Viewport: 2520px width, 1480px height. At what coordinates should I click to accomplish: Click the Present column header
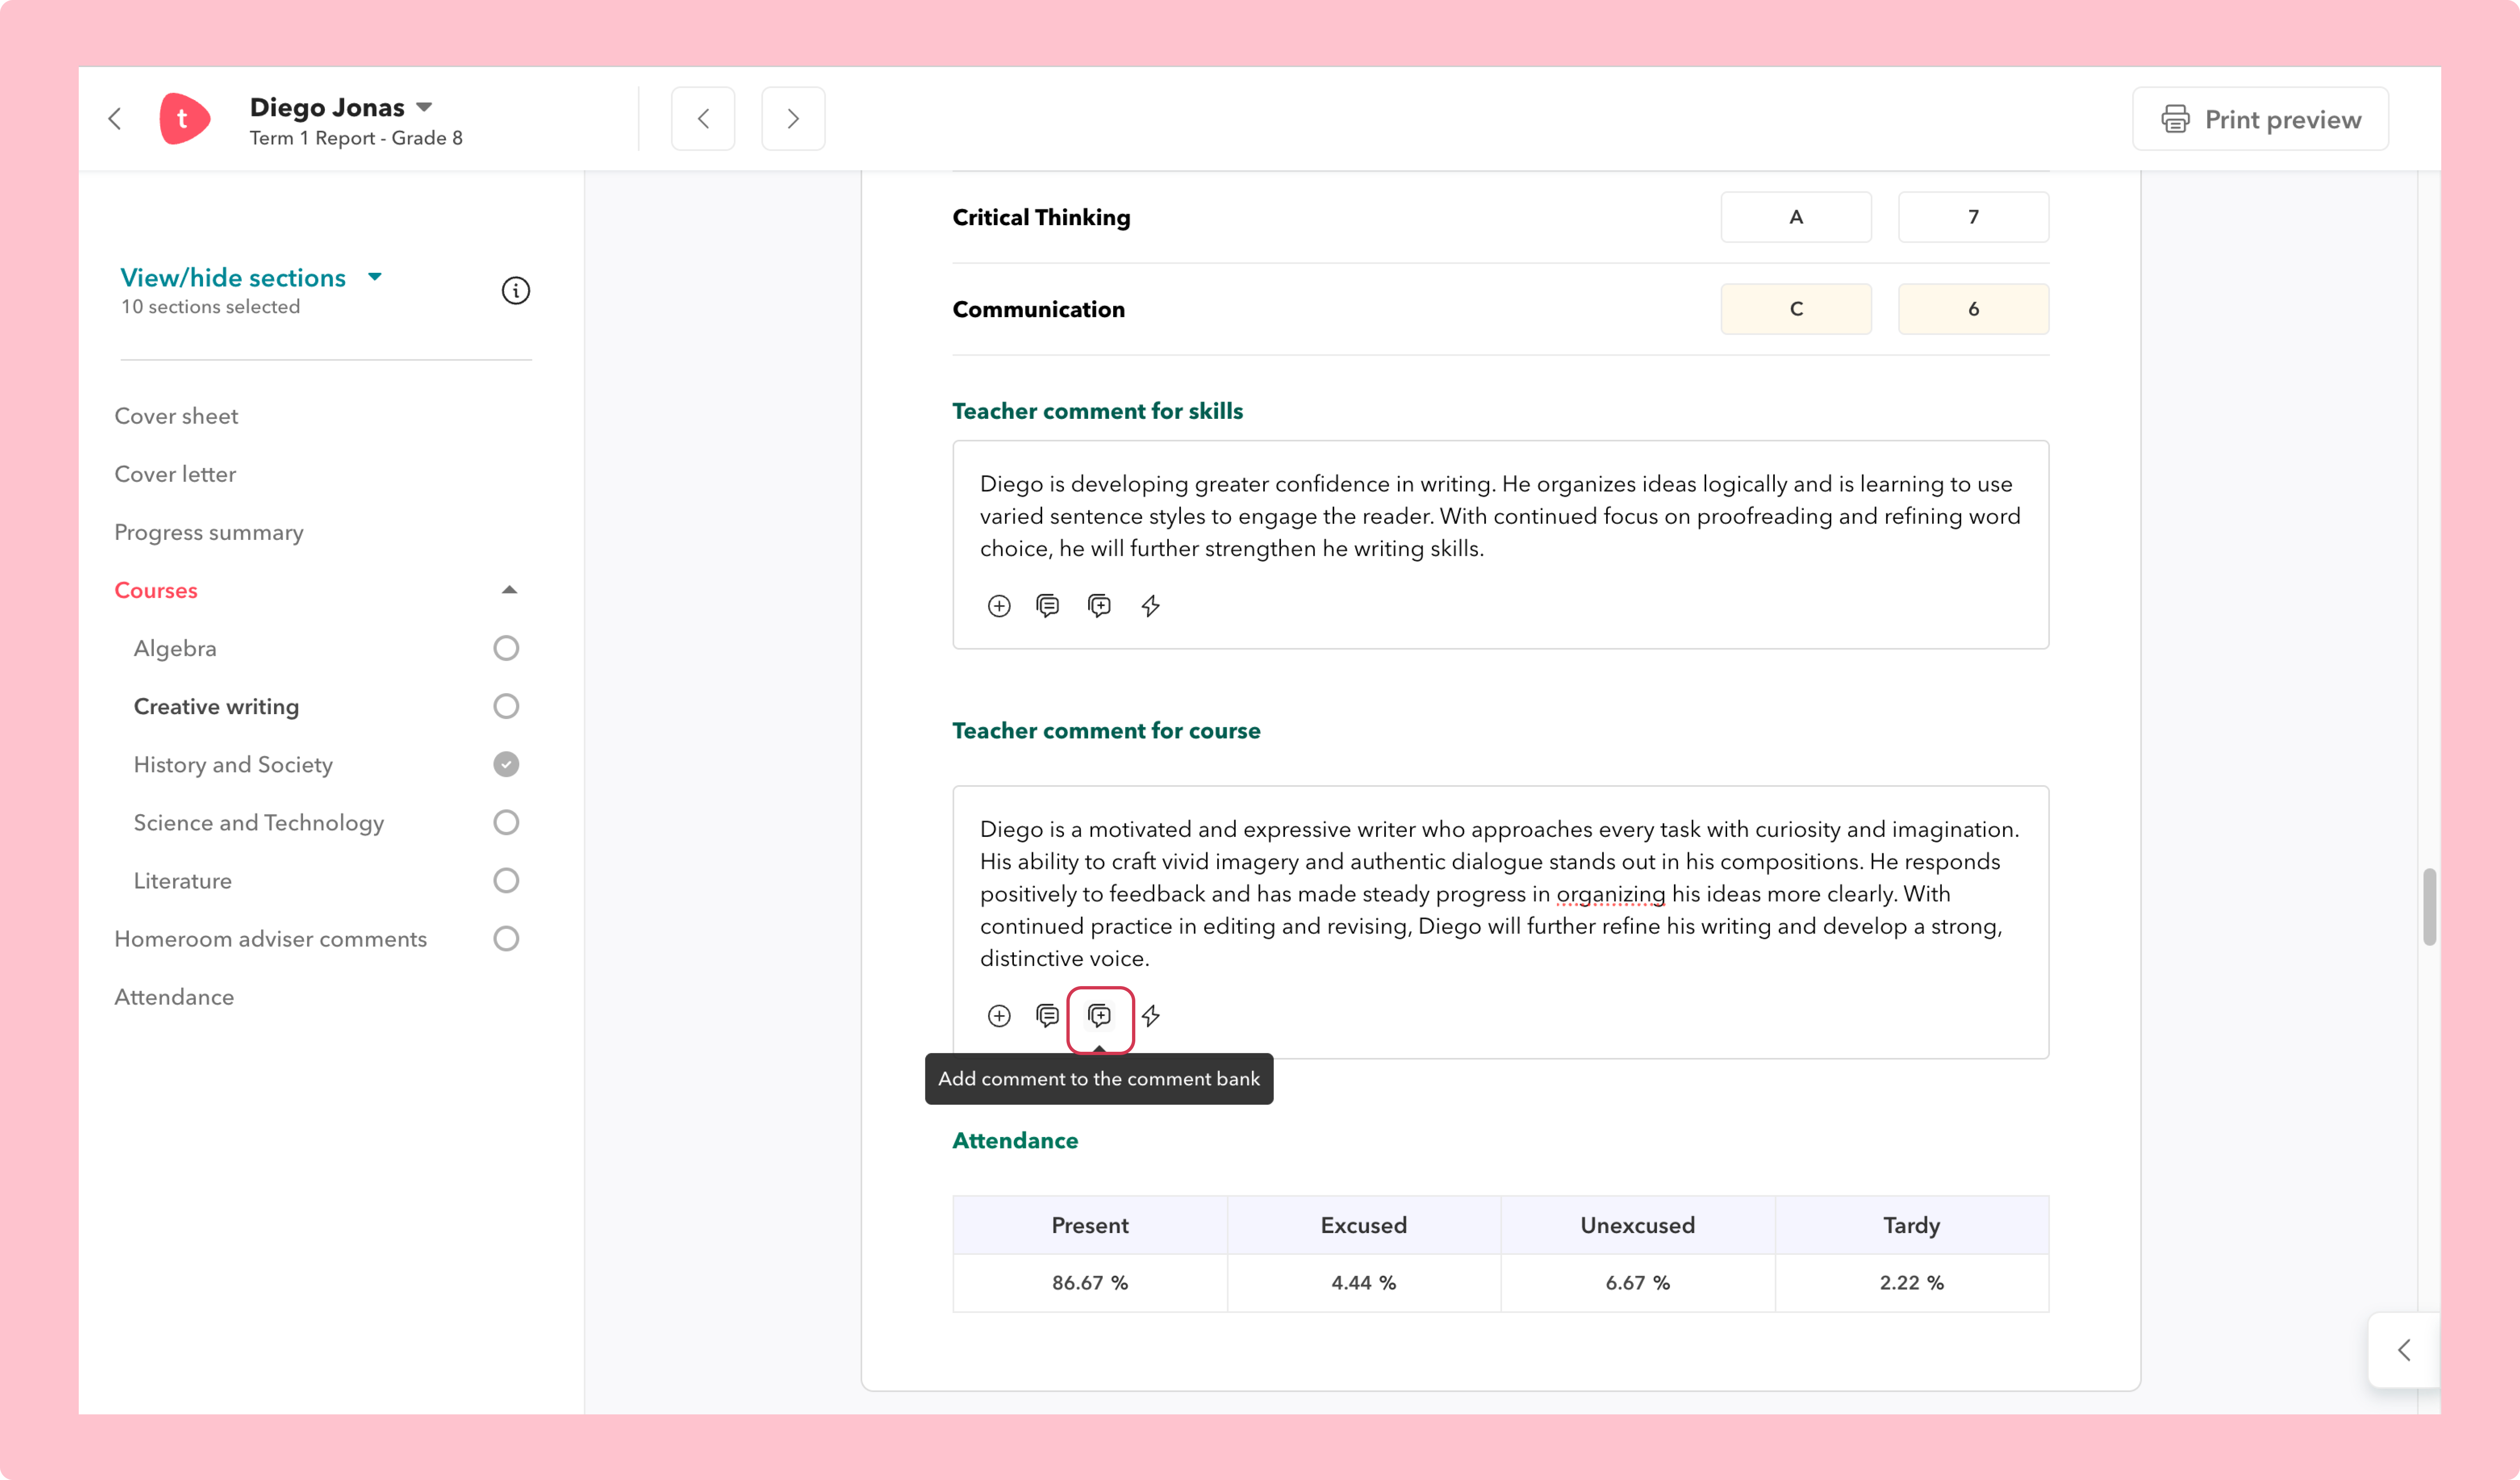(x=1090, y=1225)
